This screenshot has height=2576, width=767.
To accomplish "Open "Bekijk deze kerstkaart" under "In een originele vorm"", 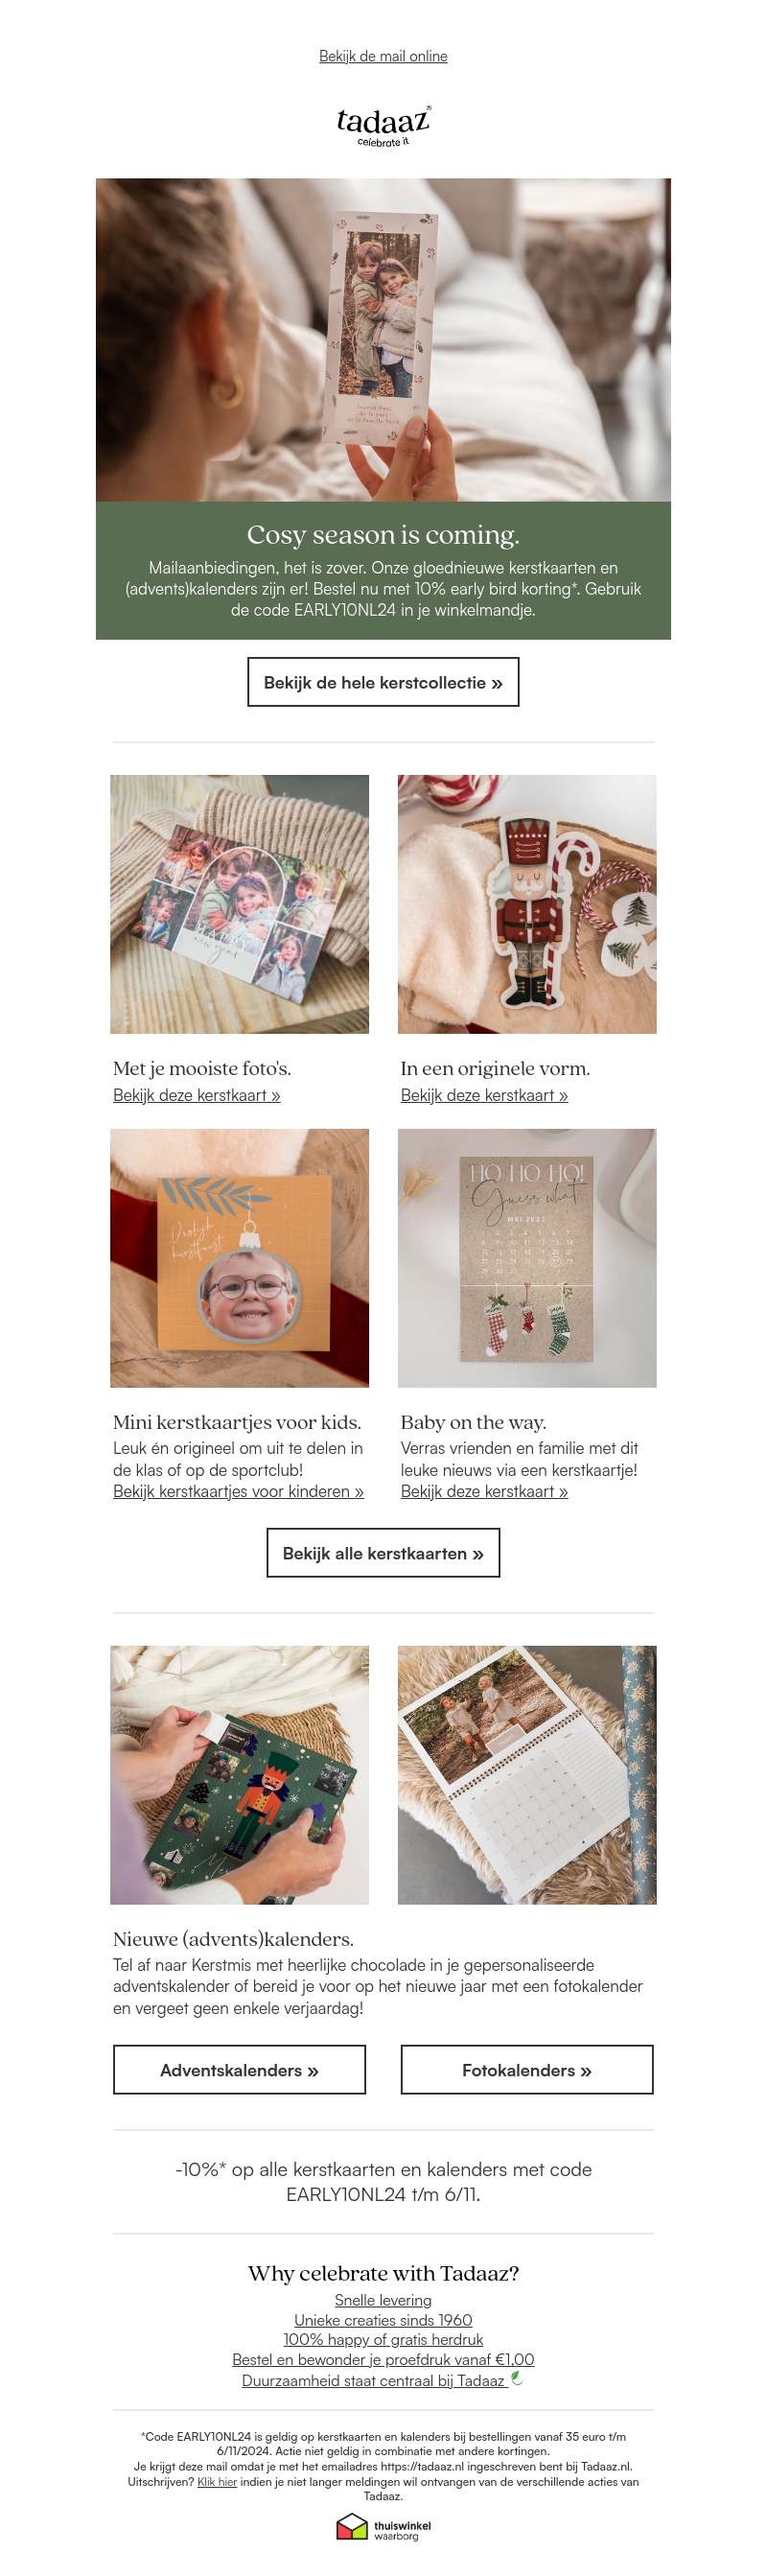I will click(484, 1095).
